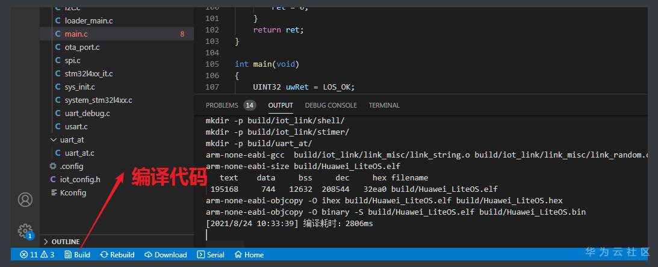658x267 pixels.
Task: Select main.c in the explorer
Action: 117,34
